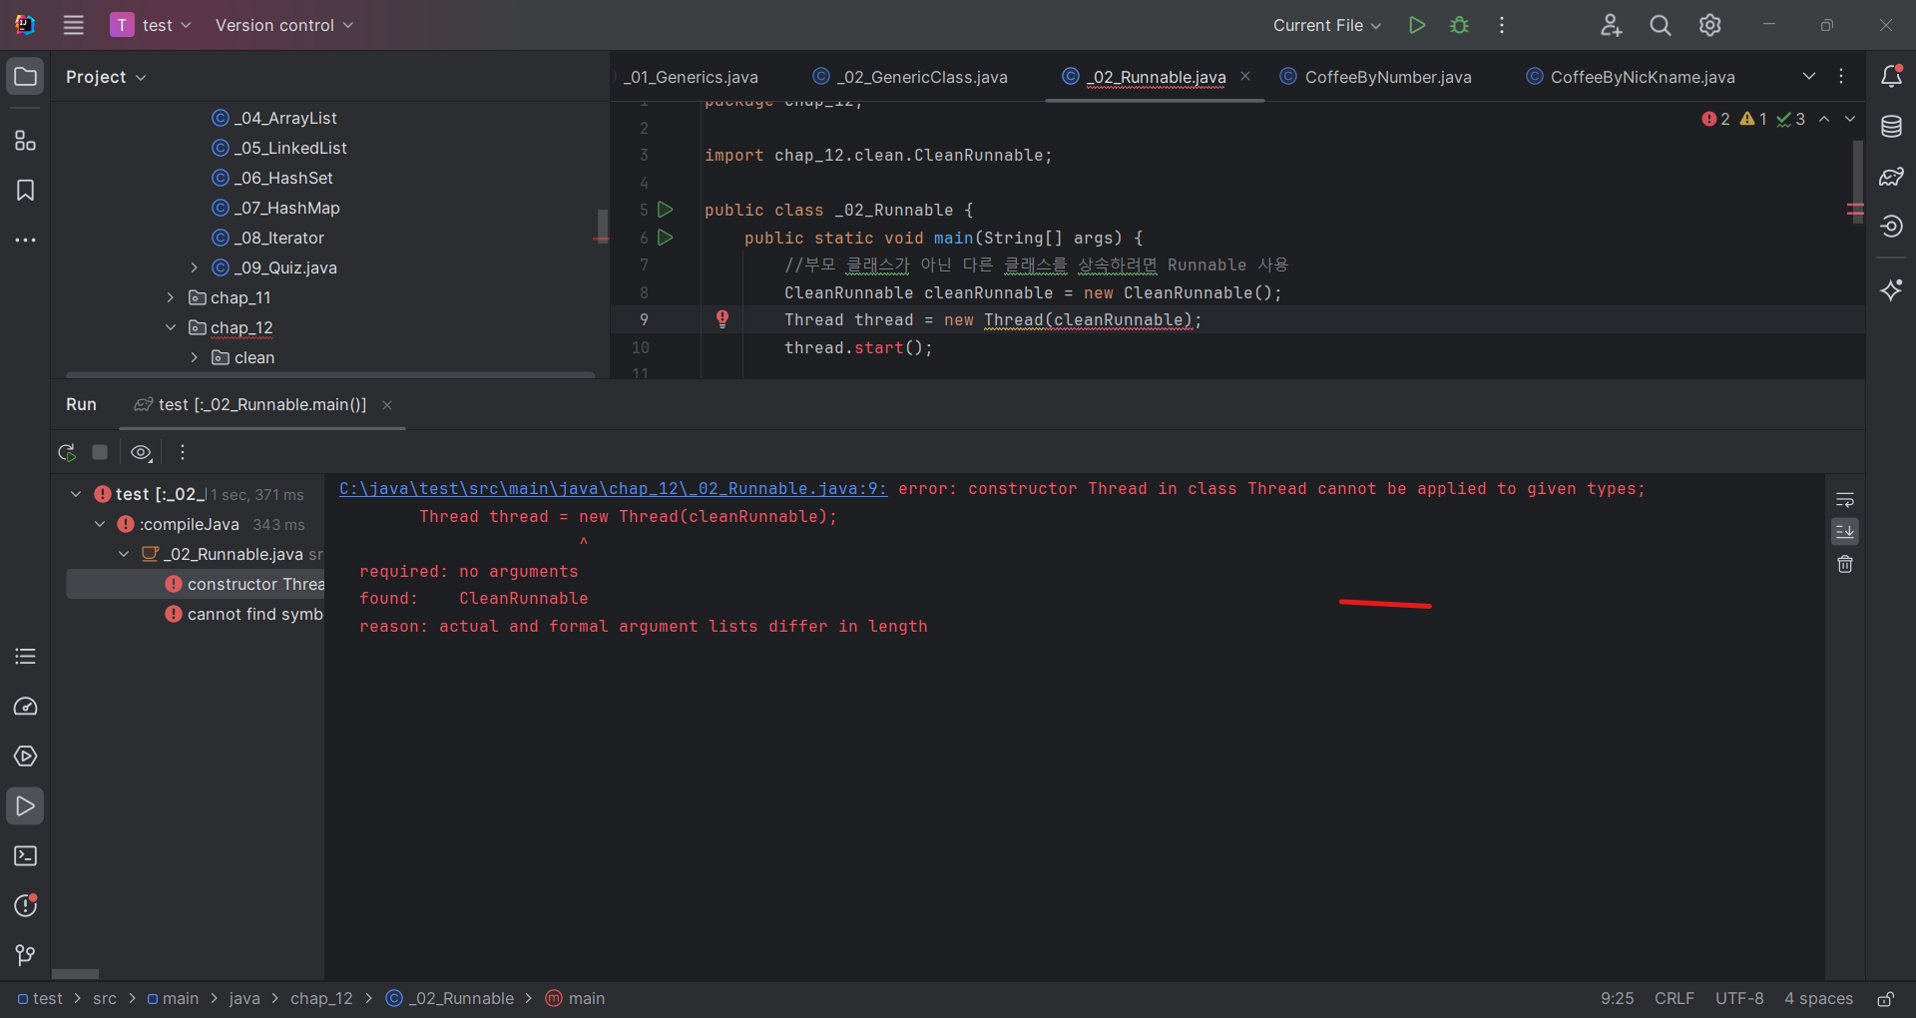Expand the chap_11 folder
The height and width of the screenshot is (1018, 1916).
[x=171, y=297]
